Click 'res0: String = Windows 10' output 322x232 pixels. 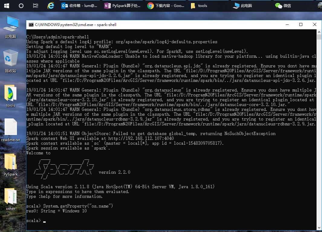click(57, 211)
